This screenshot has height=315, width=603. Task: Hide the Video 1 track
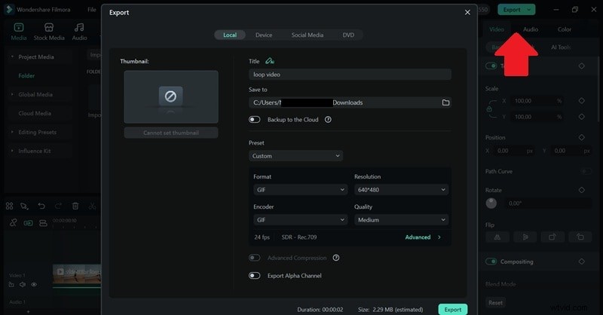click(x=34, y=285)
